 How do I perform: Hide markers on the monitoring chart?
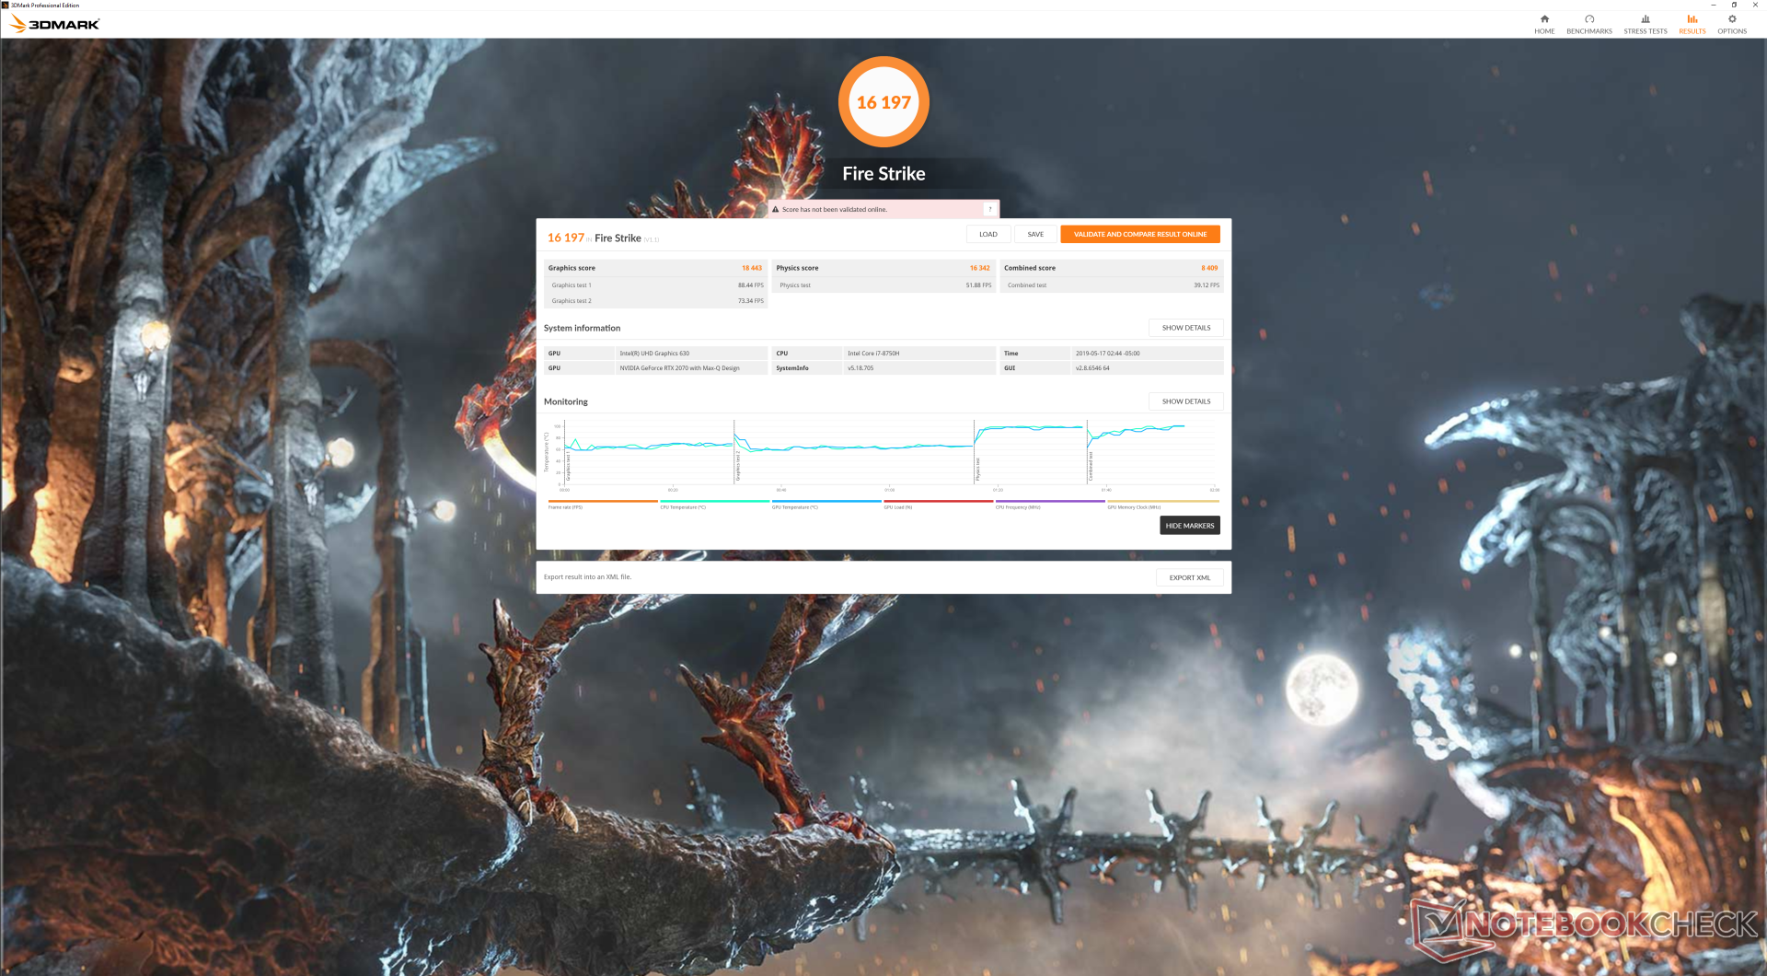[1190, 526]
